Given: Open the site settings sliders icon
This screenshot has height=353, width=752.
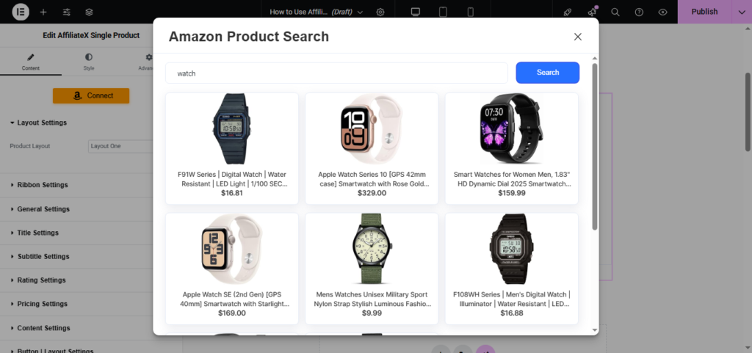Looking at the screenshot, I should [x=66, y=12].
